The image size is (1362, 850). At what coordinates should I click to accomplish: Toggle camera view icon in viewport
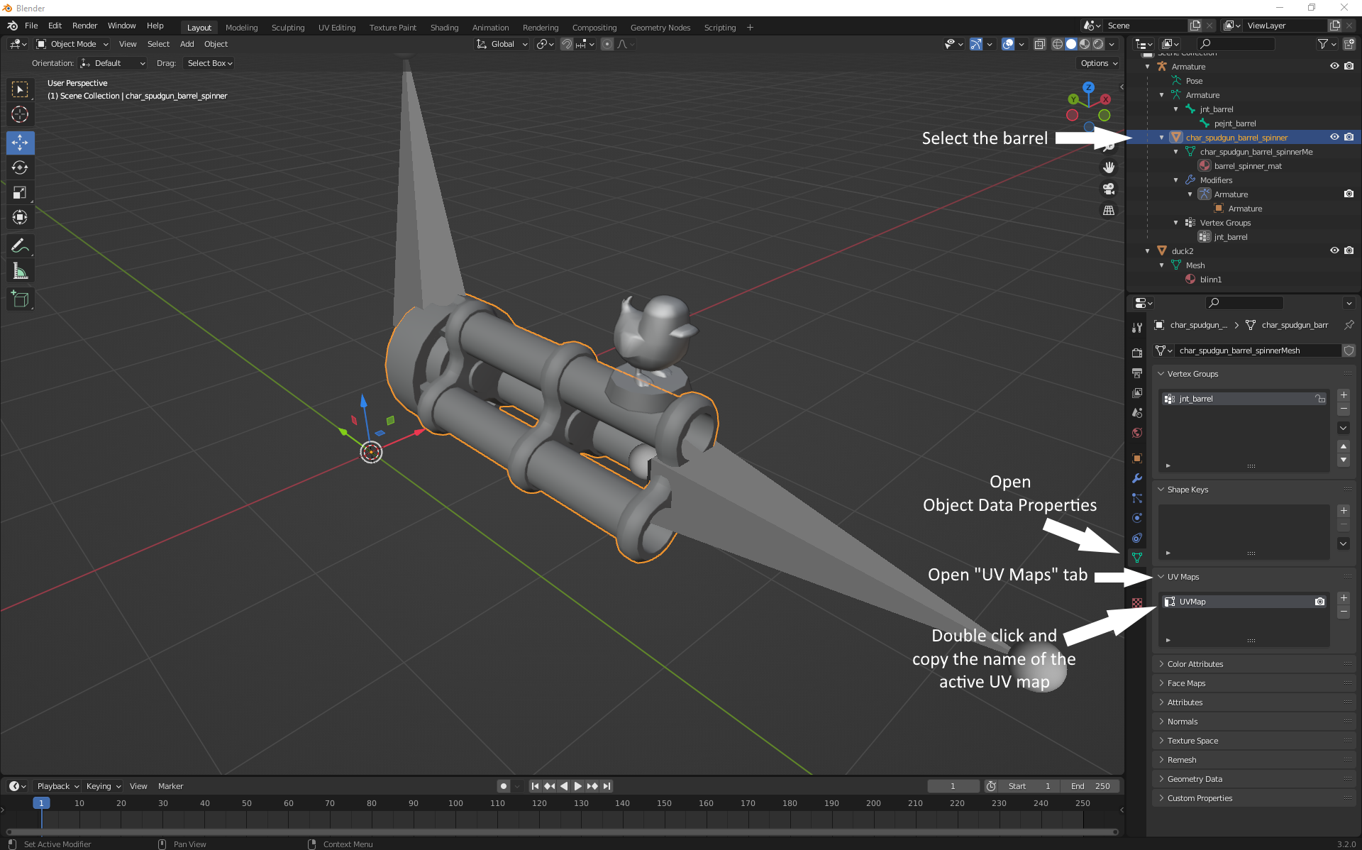click(1109, 189)
